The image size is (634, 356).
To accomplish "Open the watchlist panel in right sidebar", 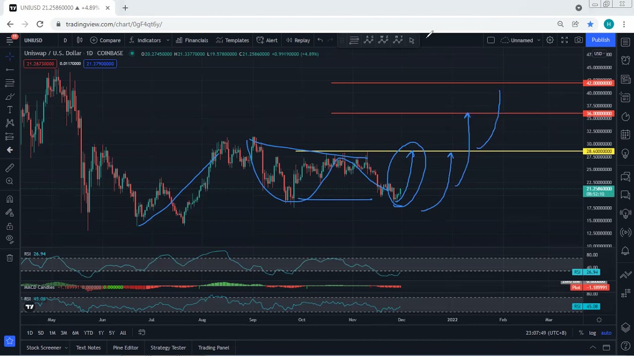I will click(625, 42).
